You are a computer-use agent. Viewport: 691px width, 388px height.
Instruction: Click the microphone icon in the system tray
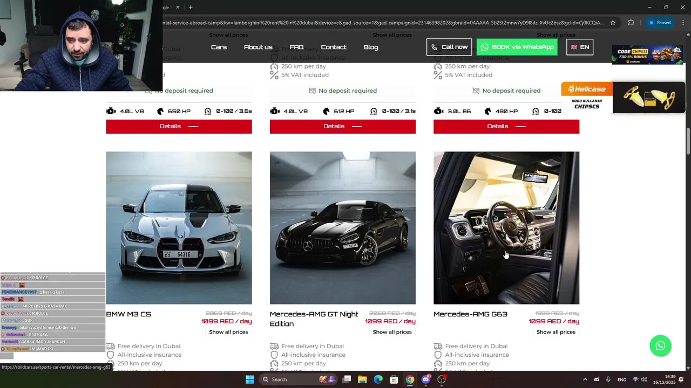pyautogui.click(x=608, y=379)
